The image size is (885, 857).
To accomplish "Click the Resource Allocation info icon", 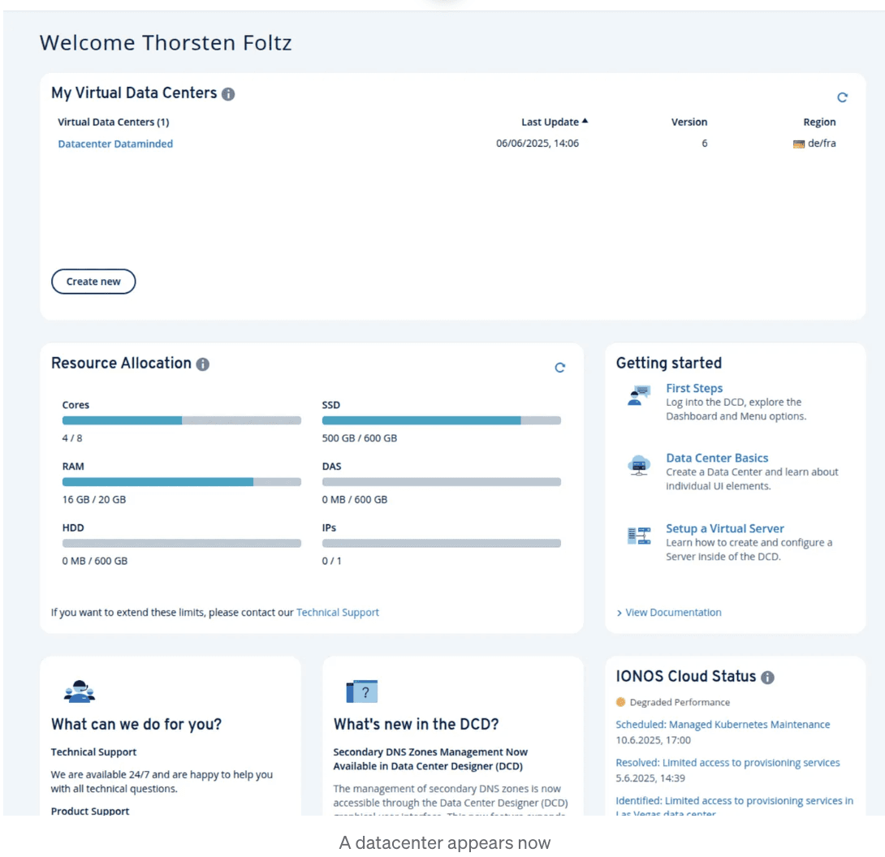I will pyautogui.click(x=203, y=364).
